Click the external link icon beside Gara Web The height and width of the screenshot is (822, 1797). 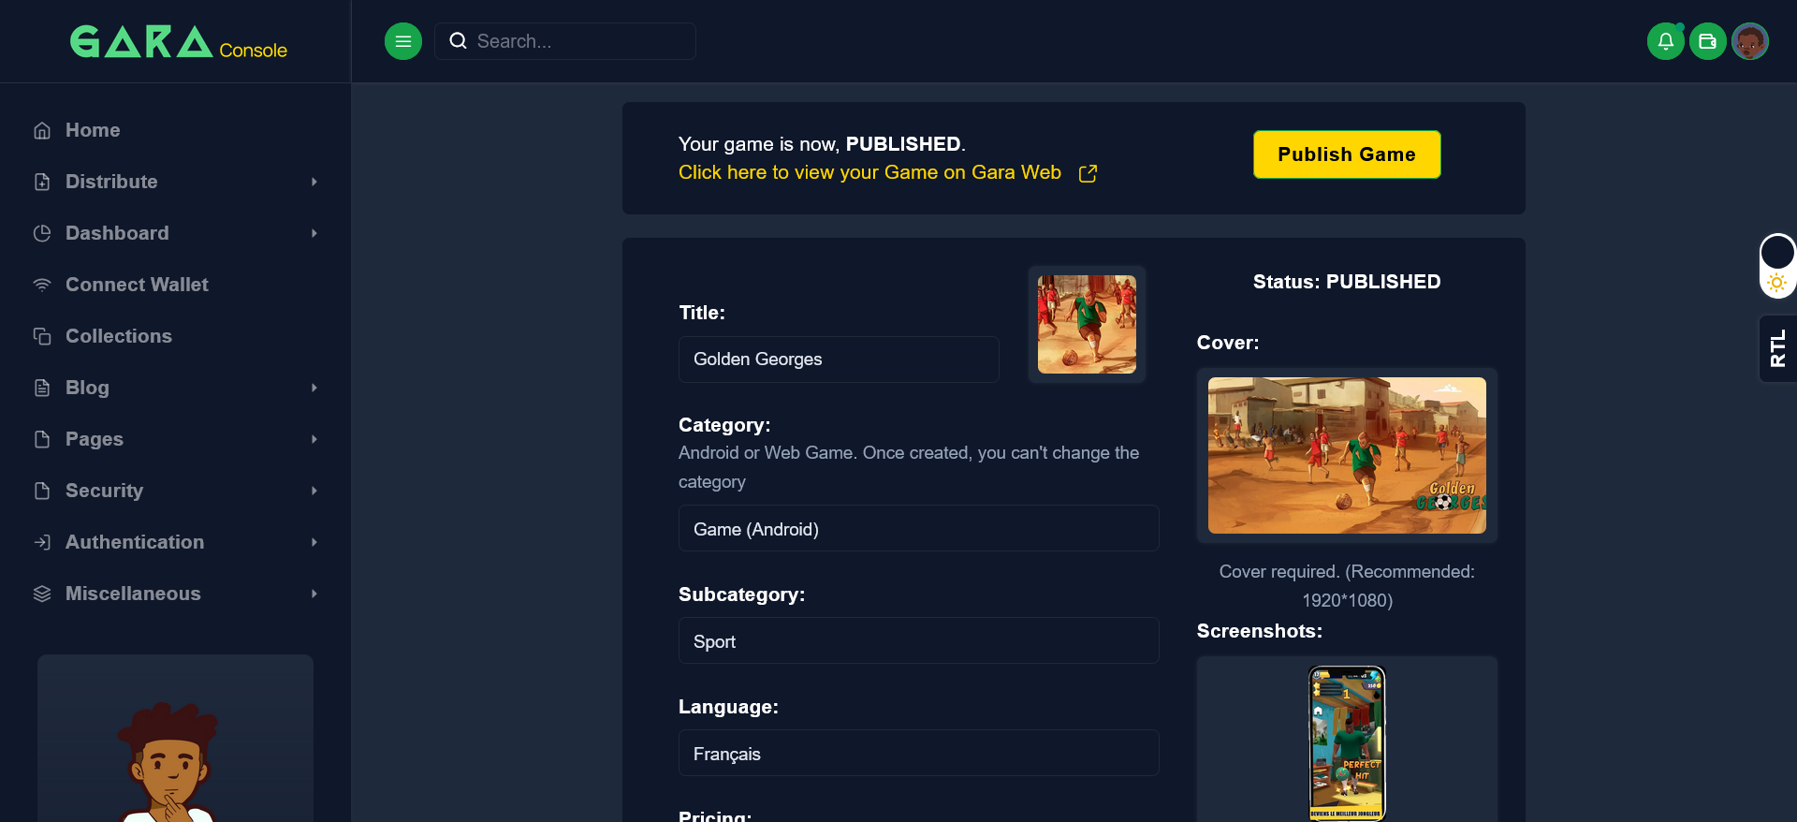point(1088,173)
